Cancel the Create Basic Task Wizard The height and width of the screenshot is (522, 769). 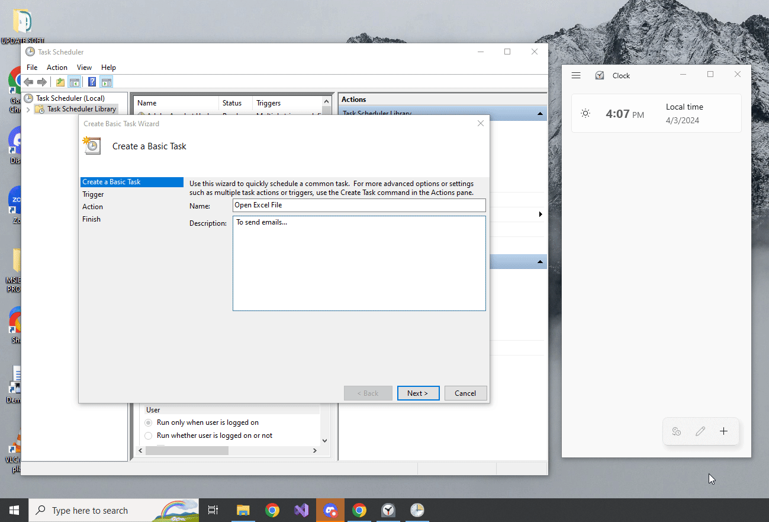click(465, 393)
